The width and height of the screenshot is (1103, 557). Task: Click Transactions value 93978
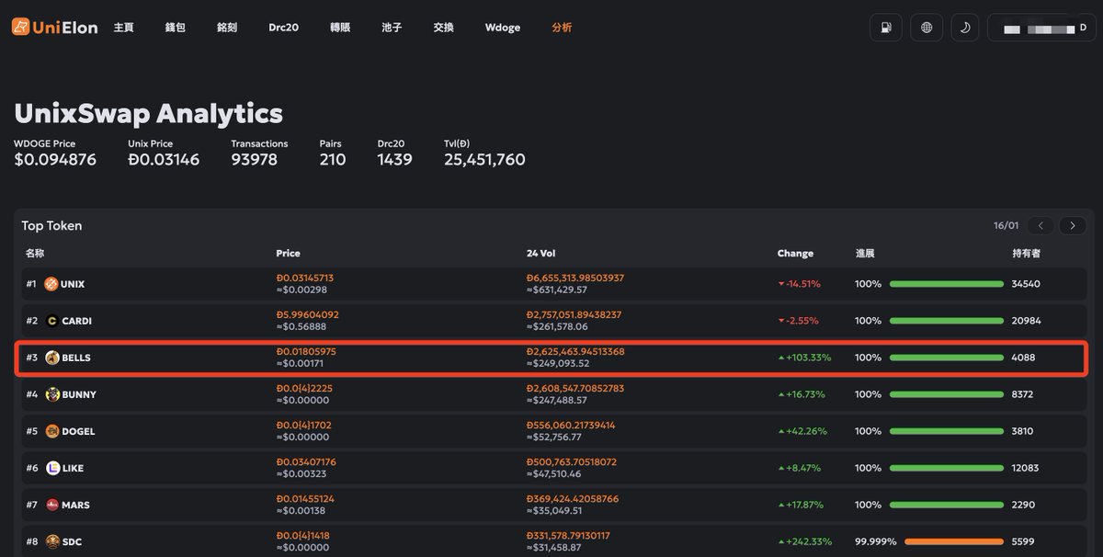(x=254, y=160)
